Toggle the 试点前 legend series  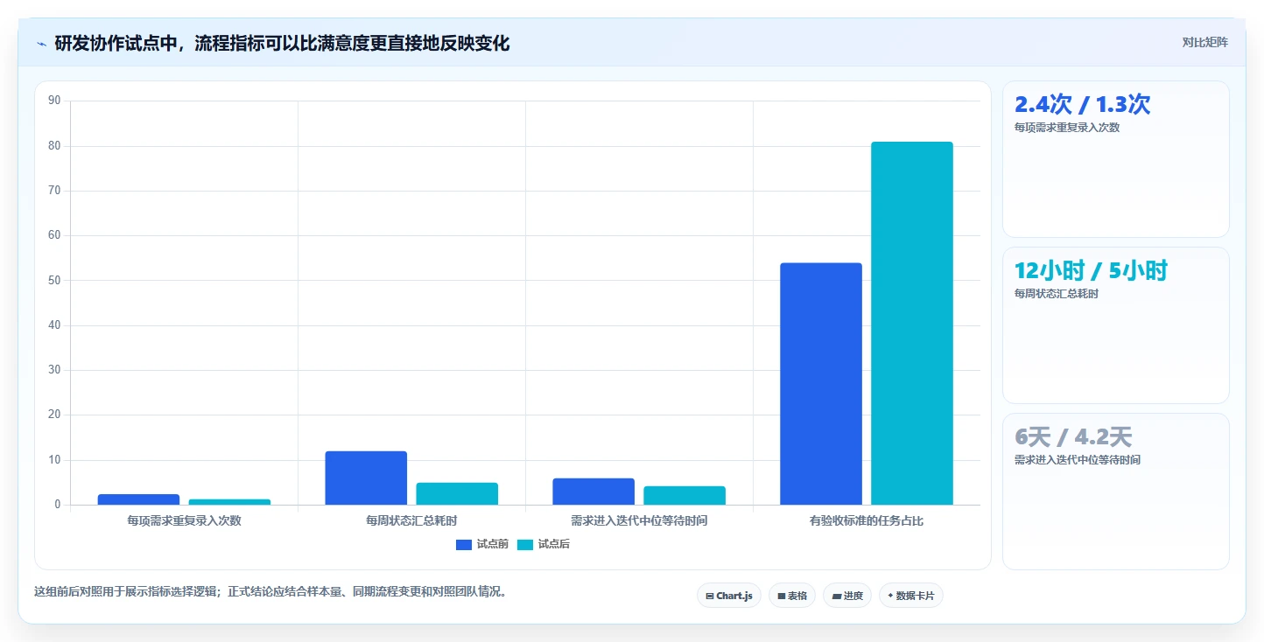point(482,544)
